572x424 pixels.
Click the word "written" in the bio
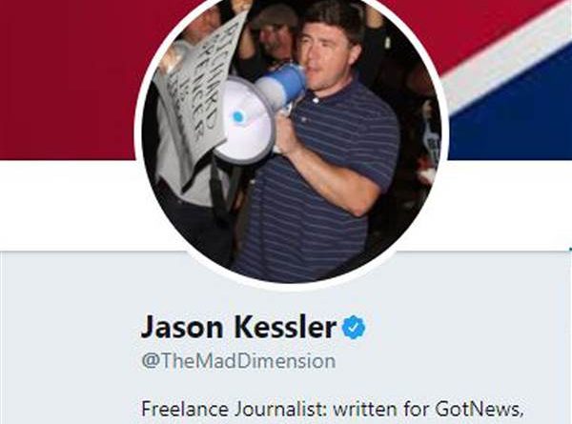(x=365, y=409)
